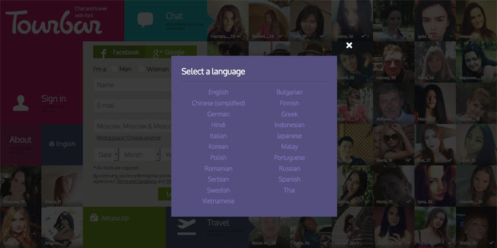Select Polish language

pos(218,157)
